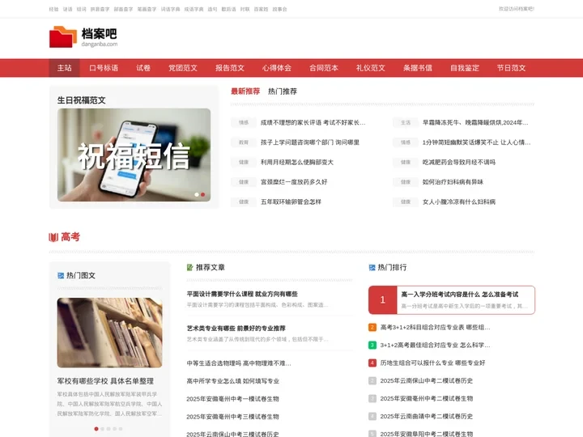The height and width of the screenshot is (437, 583).
Task: Click the 高考 section book icon
Action: click(53, 237)
